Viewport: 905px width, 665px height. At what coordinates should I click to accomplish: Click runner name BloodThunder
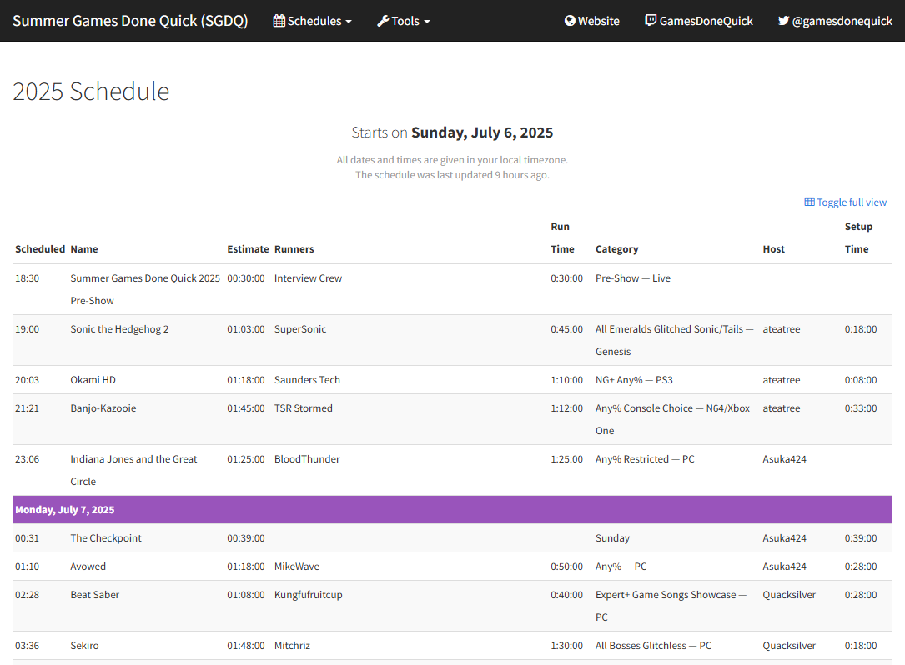(x=307, y=458)
